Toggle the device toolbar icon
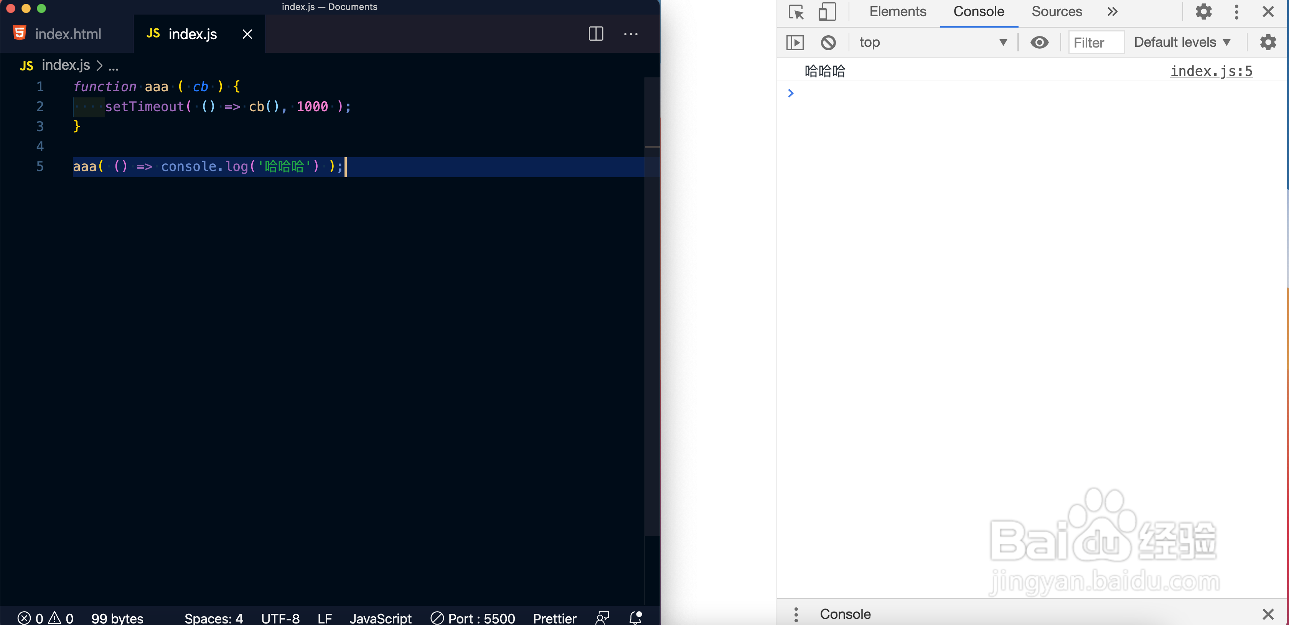Screen dimensions: 1289x625 tap(827, 12)
